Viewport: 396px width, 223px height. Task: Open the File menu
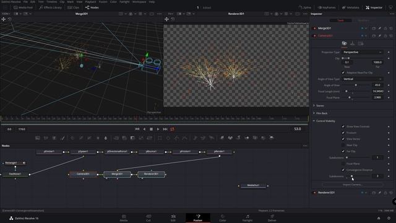pyautogui.click(x=25, y=2)
